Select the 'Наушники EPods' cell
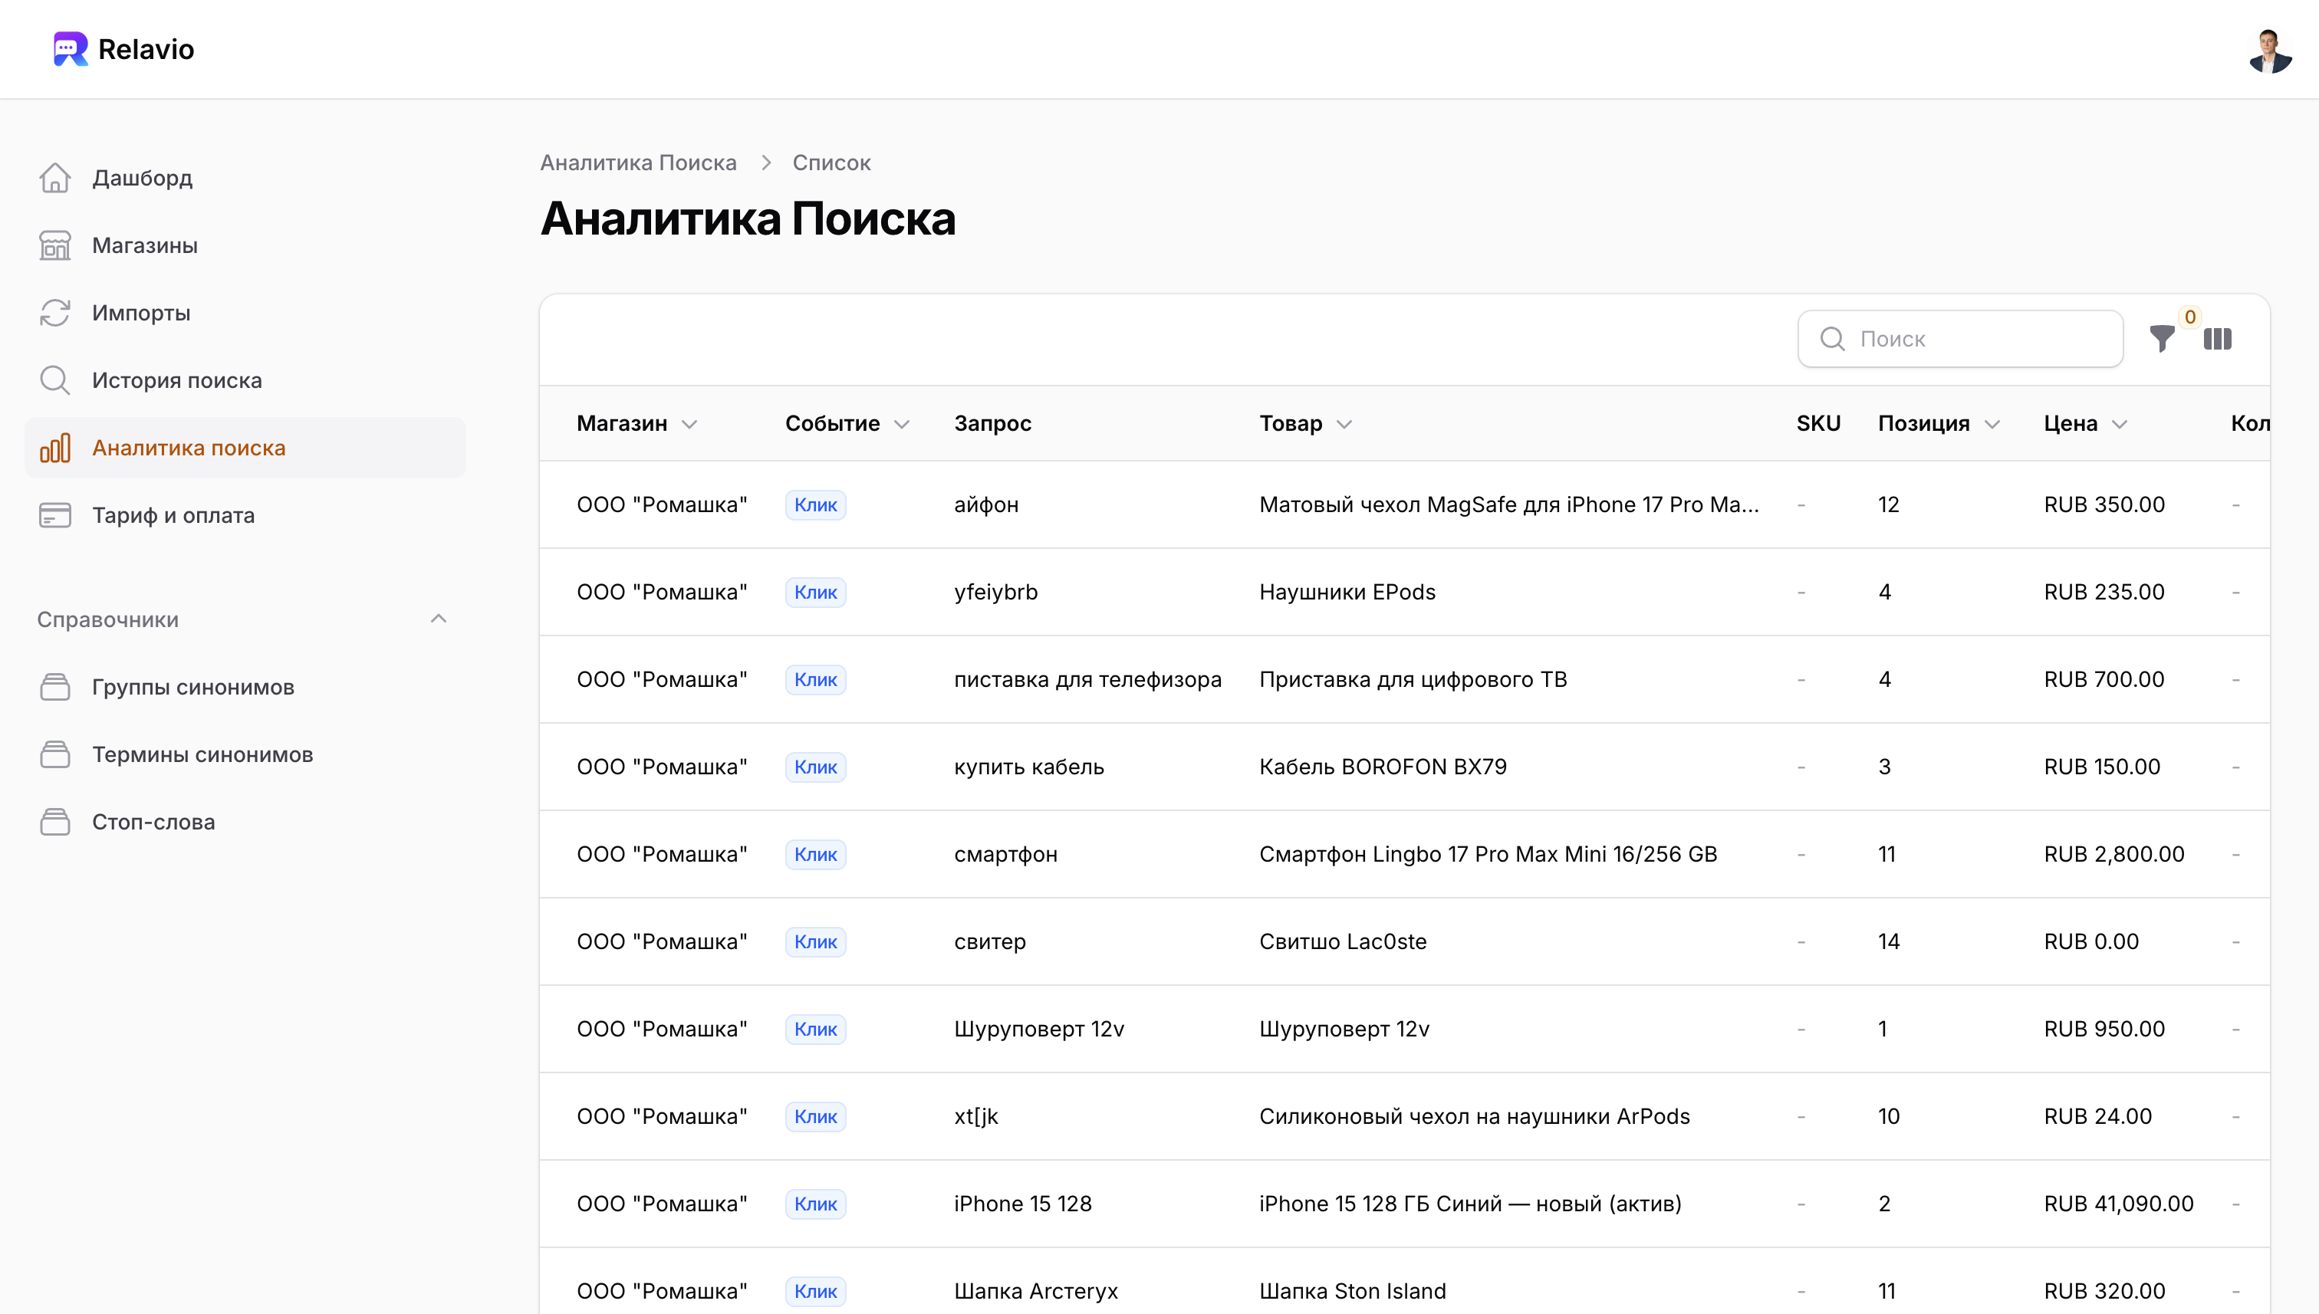This screenshot has width=2319, height=1314. pyautogui.click(x=1347, y=592)
